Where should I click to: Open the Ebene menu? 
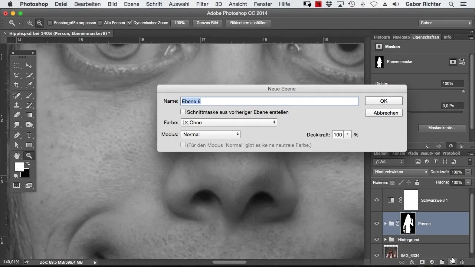pos(131,4)
